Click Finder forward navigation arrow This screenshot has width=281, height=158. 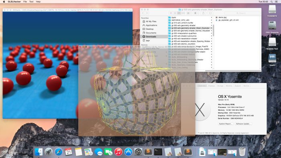(147, 13)
